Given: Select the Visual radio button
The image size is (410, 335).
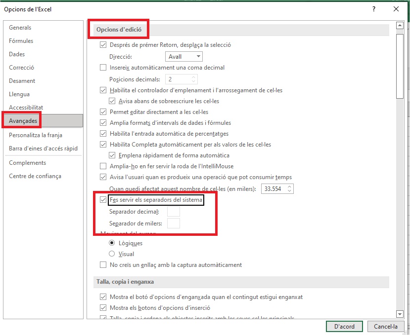Looking at the screenshot, I should (x=112, y=254).
